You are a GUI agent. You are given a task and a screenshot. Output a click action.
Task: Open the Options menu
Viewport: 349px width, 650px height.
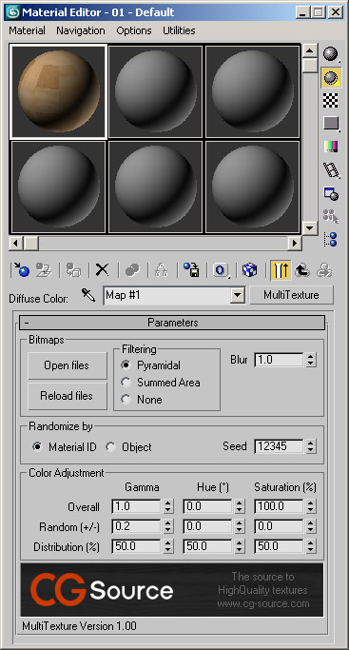pos(134,30)
